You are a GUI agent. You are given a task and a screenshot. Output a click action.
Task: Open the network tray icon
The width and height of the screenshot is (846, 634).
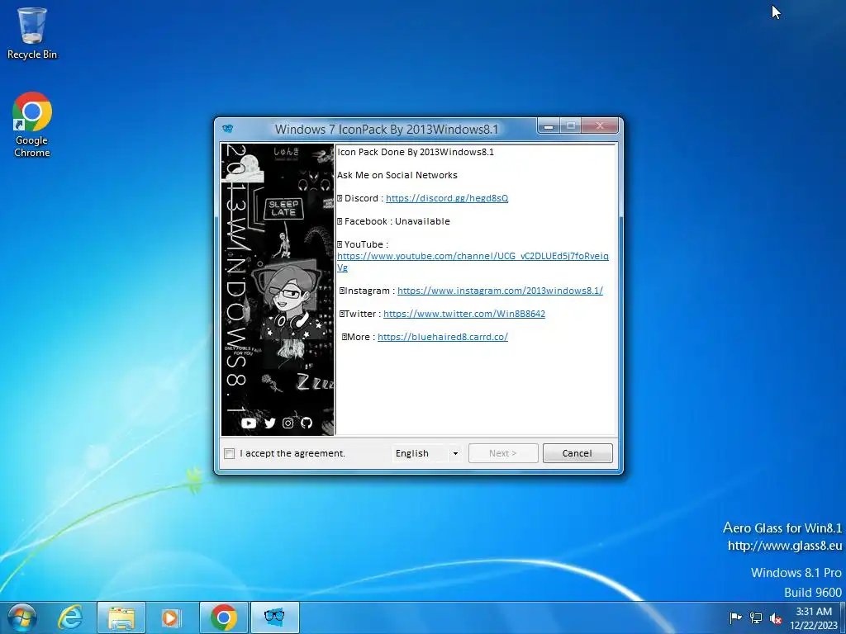coord(756,617)
